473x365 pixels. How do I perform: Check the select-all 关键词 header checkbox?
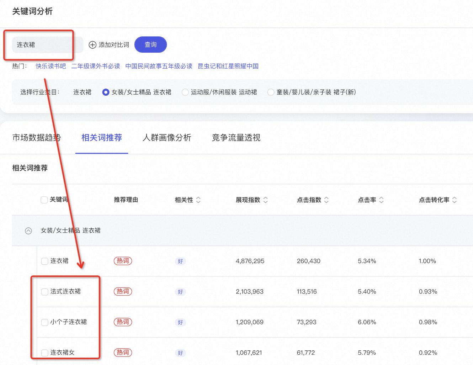click(x=44, y=200)
